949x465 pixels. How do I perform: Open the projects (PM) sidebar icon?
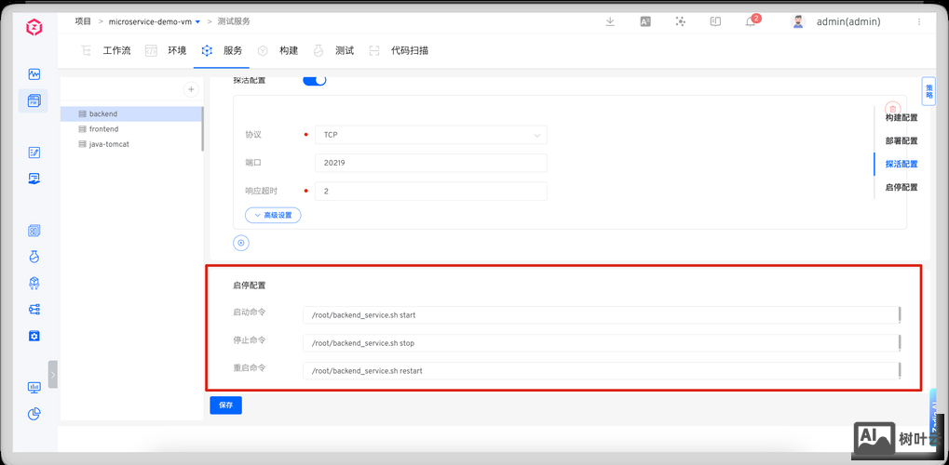pyautogui.click(x=34, y=101)
